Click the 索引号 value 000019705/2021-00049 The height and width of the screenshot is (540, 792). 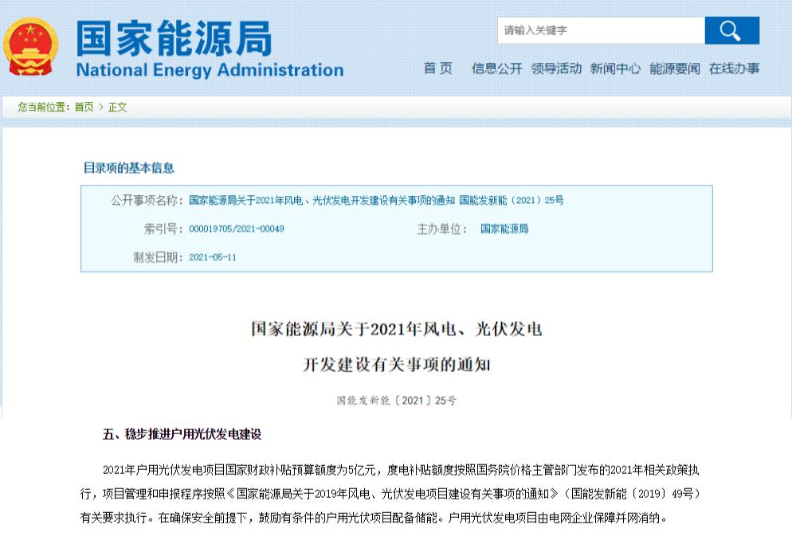coord(237,229)
